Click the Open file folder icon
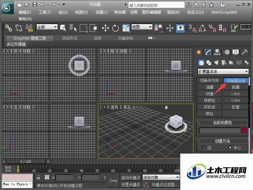 pyautogui.click(x=27, y=5)
